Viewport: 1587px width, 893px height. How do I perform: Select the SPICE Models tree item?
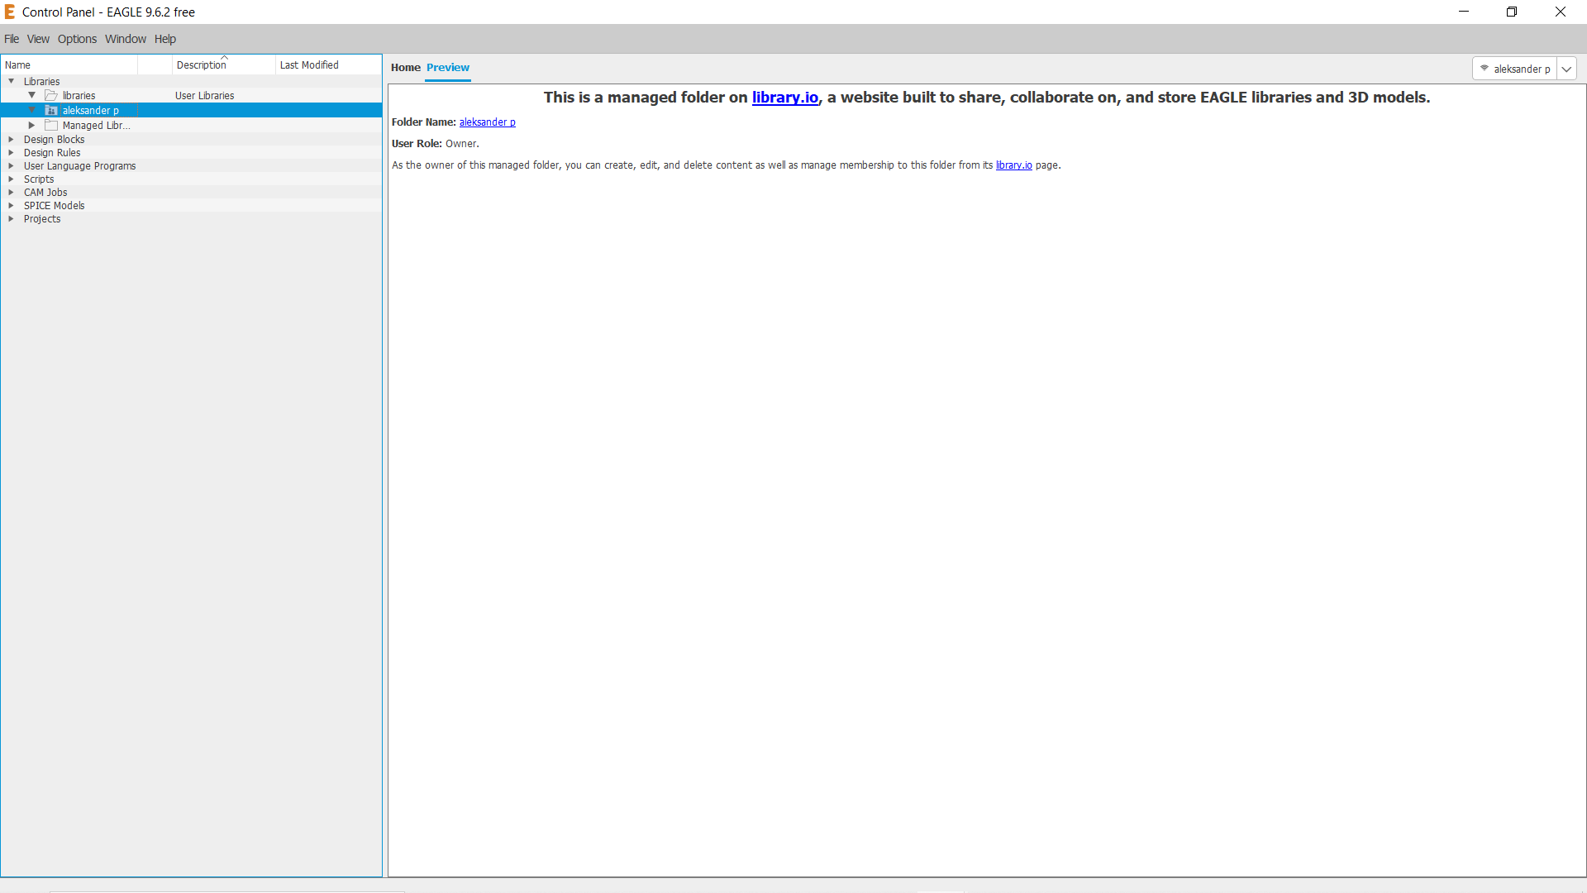(x=54, y=206)
